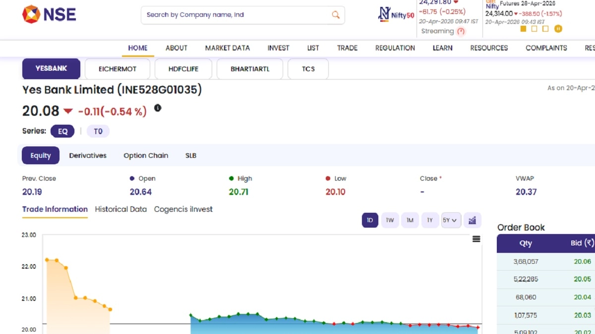Expand the 5Y chart range dropdown
The width and height of the screenshot is (595, 334).
click(451, 220)
